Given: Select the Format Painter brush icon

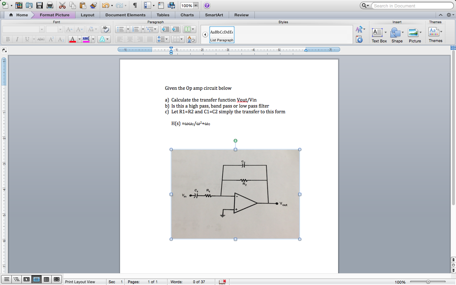Looking at the screenshot, I should tap(93, 5).
